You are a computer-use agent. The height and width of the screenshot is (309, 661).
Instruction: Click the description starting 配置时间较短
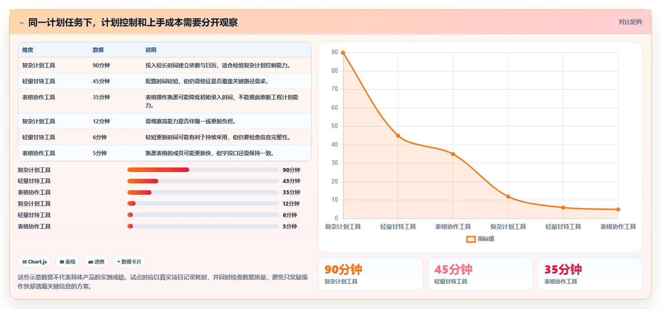coord(207,81)
